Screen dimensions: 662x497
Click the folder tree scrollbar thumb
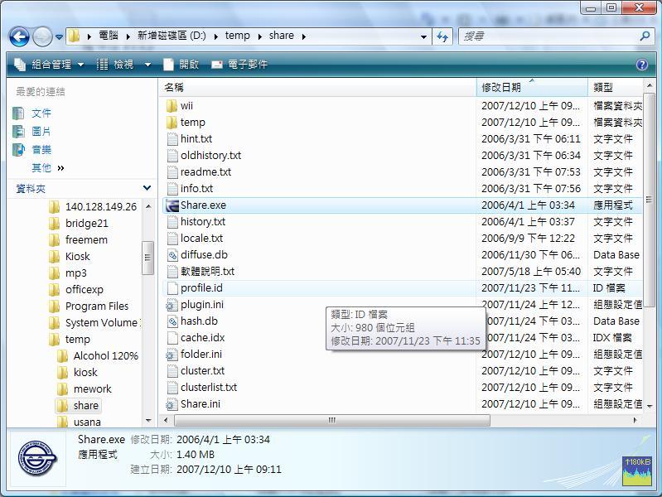[x=147, y=258]
